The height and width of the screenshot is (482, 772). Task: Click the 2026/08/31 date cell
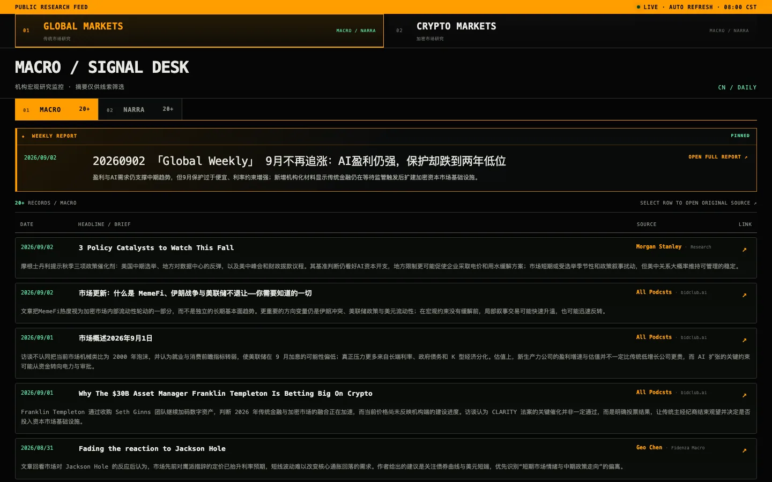(37, 448)
